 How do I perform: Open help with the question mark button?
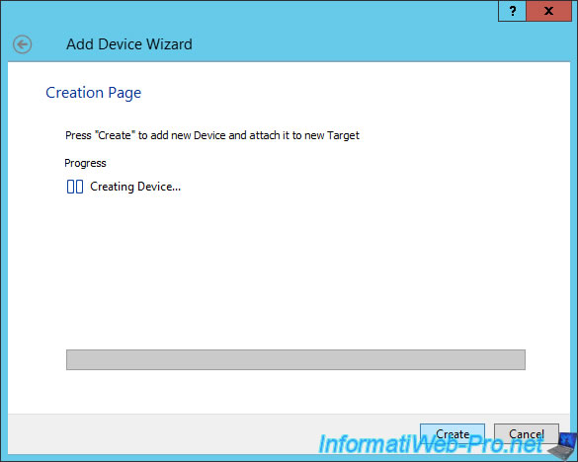(x=512, y=11)
